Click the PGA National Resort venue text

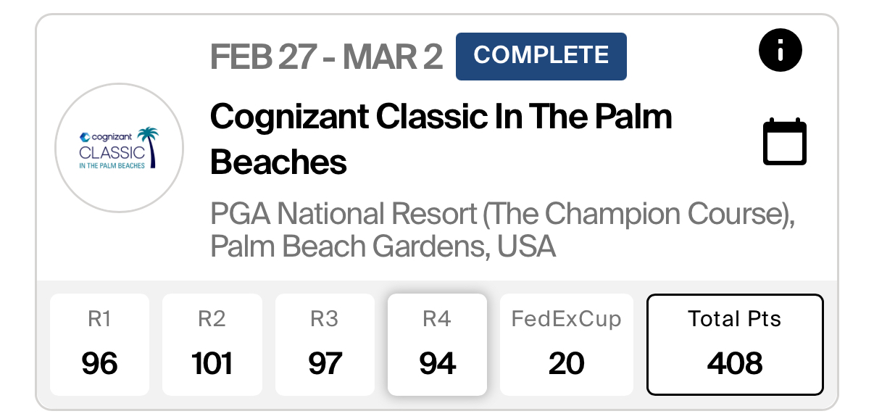[x=502, y=214]
